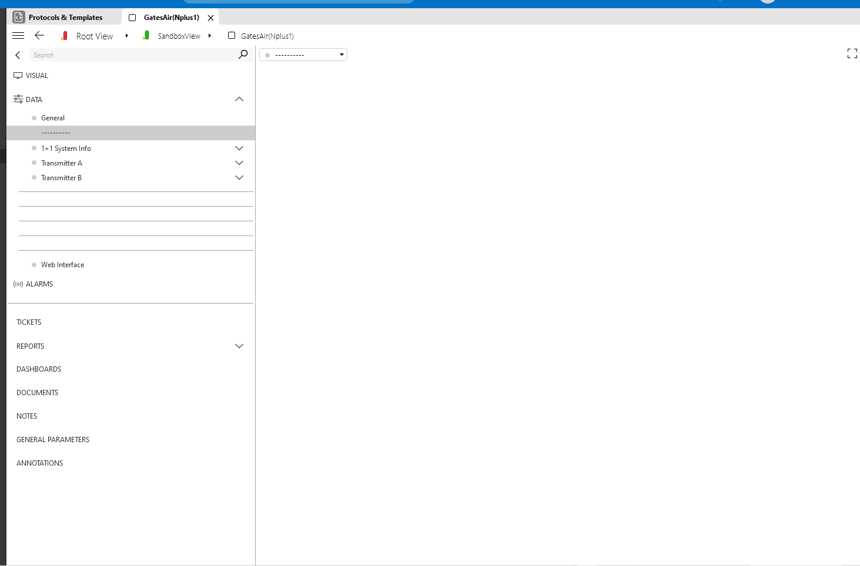The image size is (860, 566).
Task: Expand the REPORTS chevron
Action: tap(239, 346)
